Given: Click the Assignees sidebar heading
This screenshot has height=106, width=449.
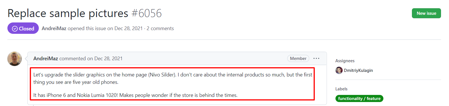Looking at the screenshot, I should tap(345, 61).
